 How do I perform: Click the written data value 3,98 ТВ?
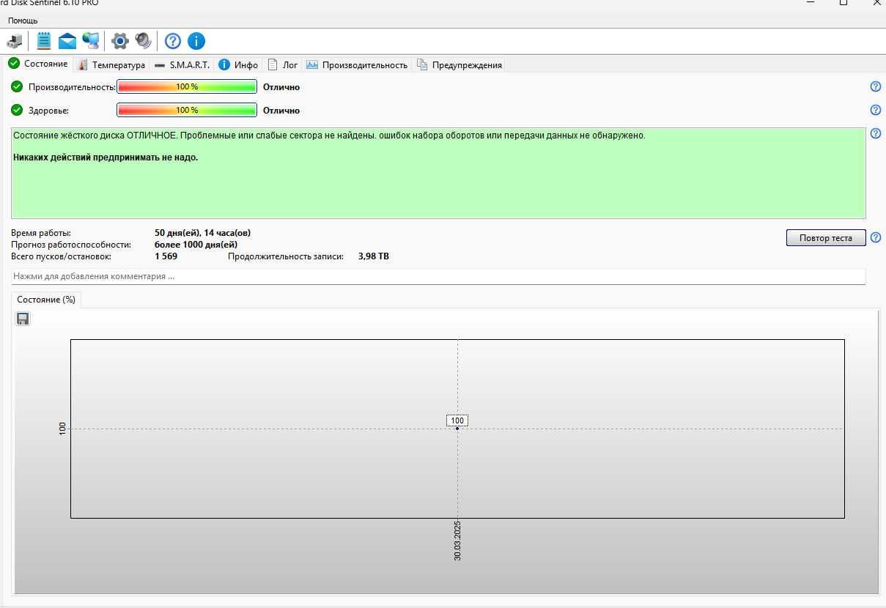tap(374, 256)
